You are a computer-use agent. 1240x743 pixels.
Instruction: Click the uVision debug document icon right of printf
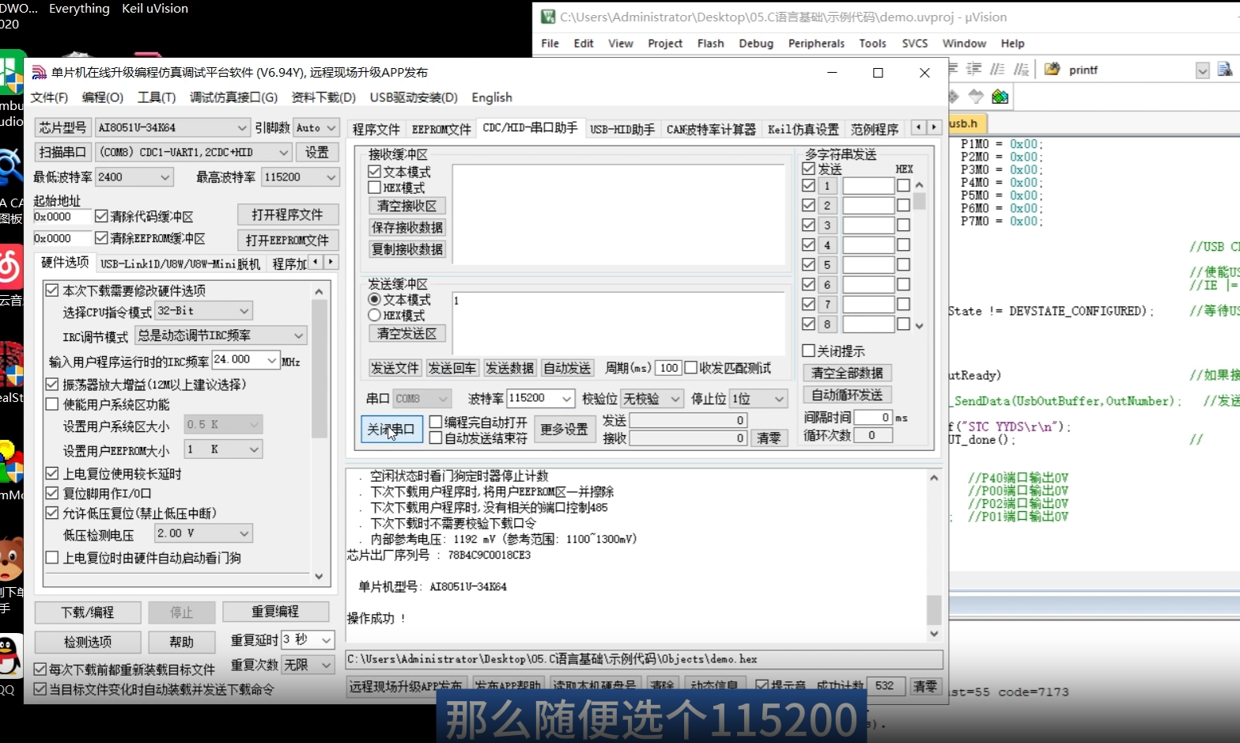pyautogui.click(x=1225, y=69)
